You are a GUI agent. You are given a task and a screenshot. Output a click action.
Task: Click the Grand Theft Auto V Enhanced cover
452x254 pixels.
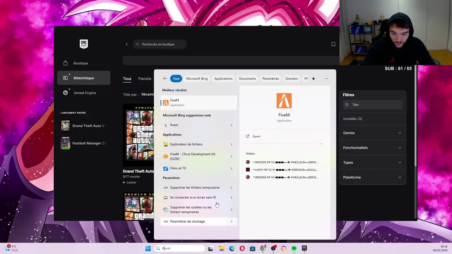click(x=138, y=135)
